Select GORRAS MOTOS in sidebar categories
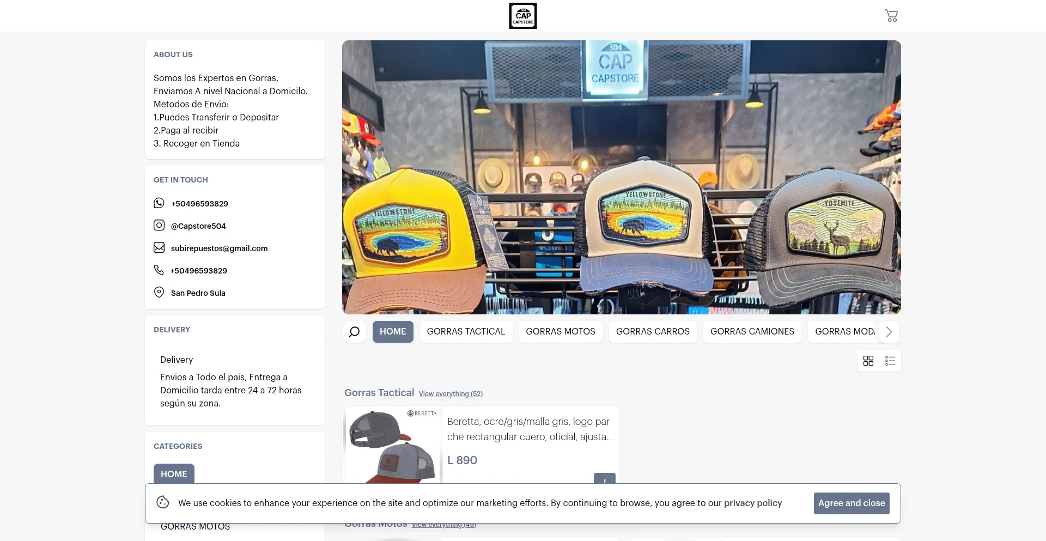1046x541 pixels. coord(195,527)
